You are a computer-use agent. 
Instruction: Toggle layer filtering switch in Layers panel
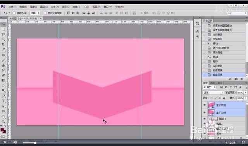(246, 87)
